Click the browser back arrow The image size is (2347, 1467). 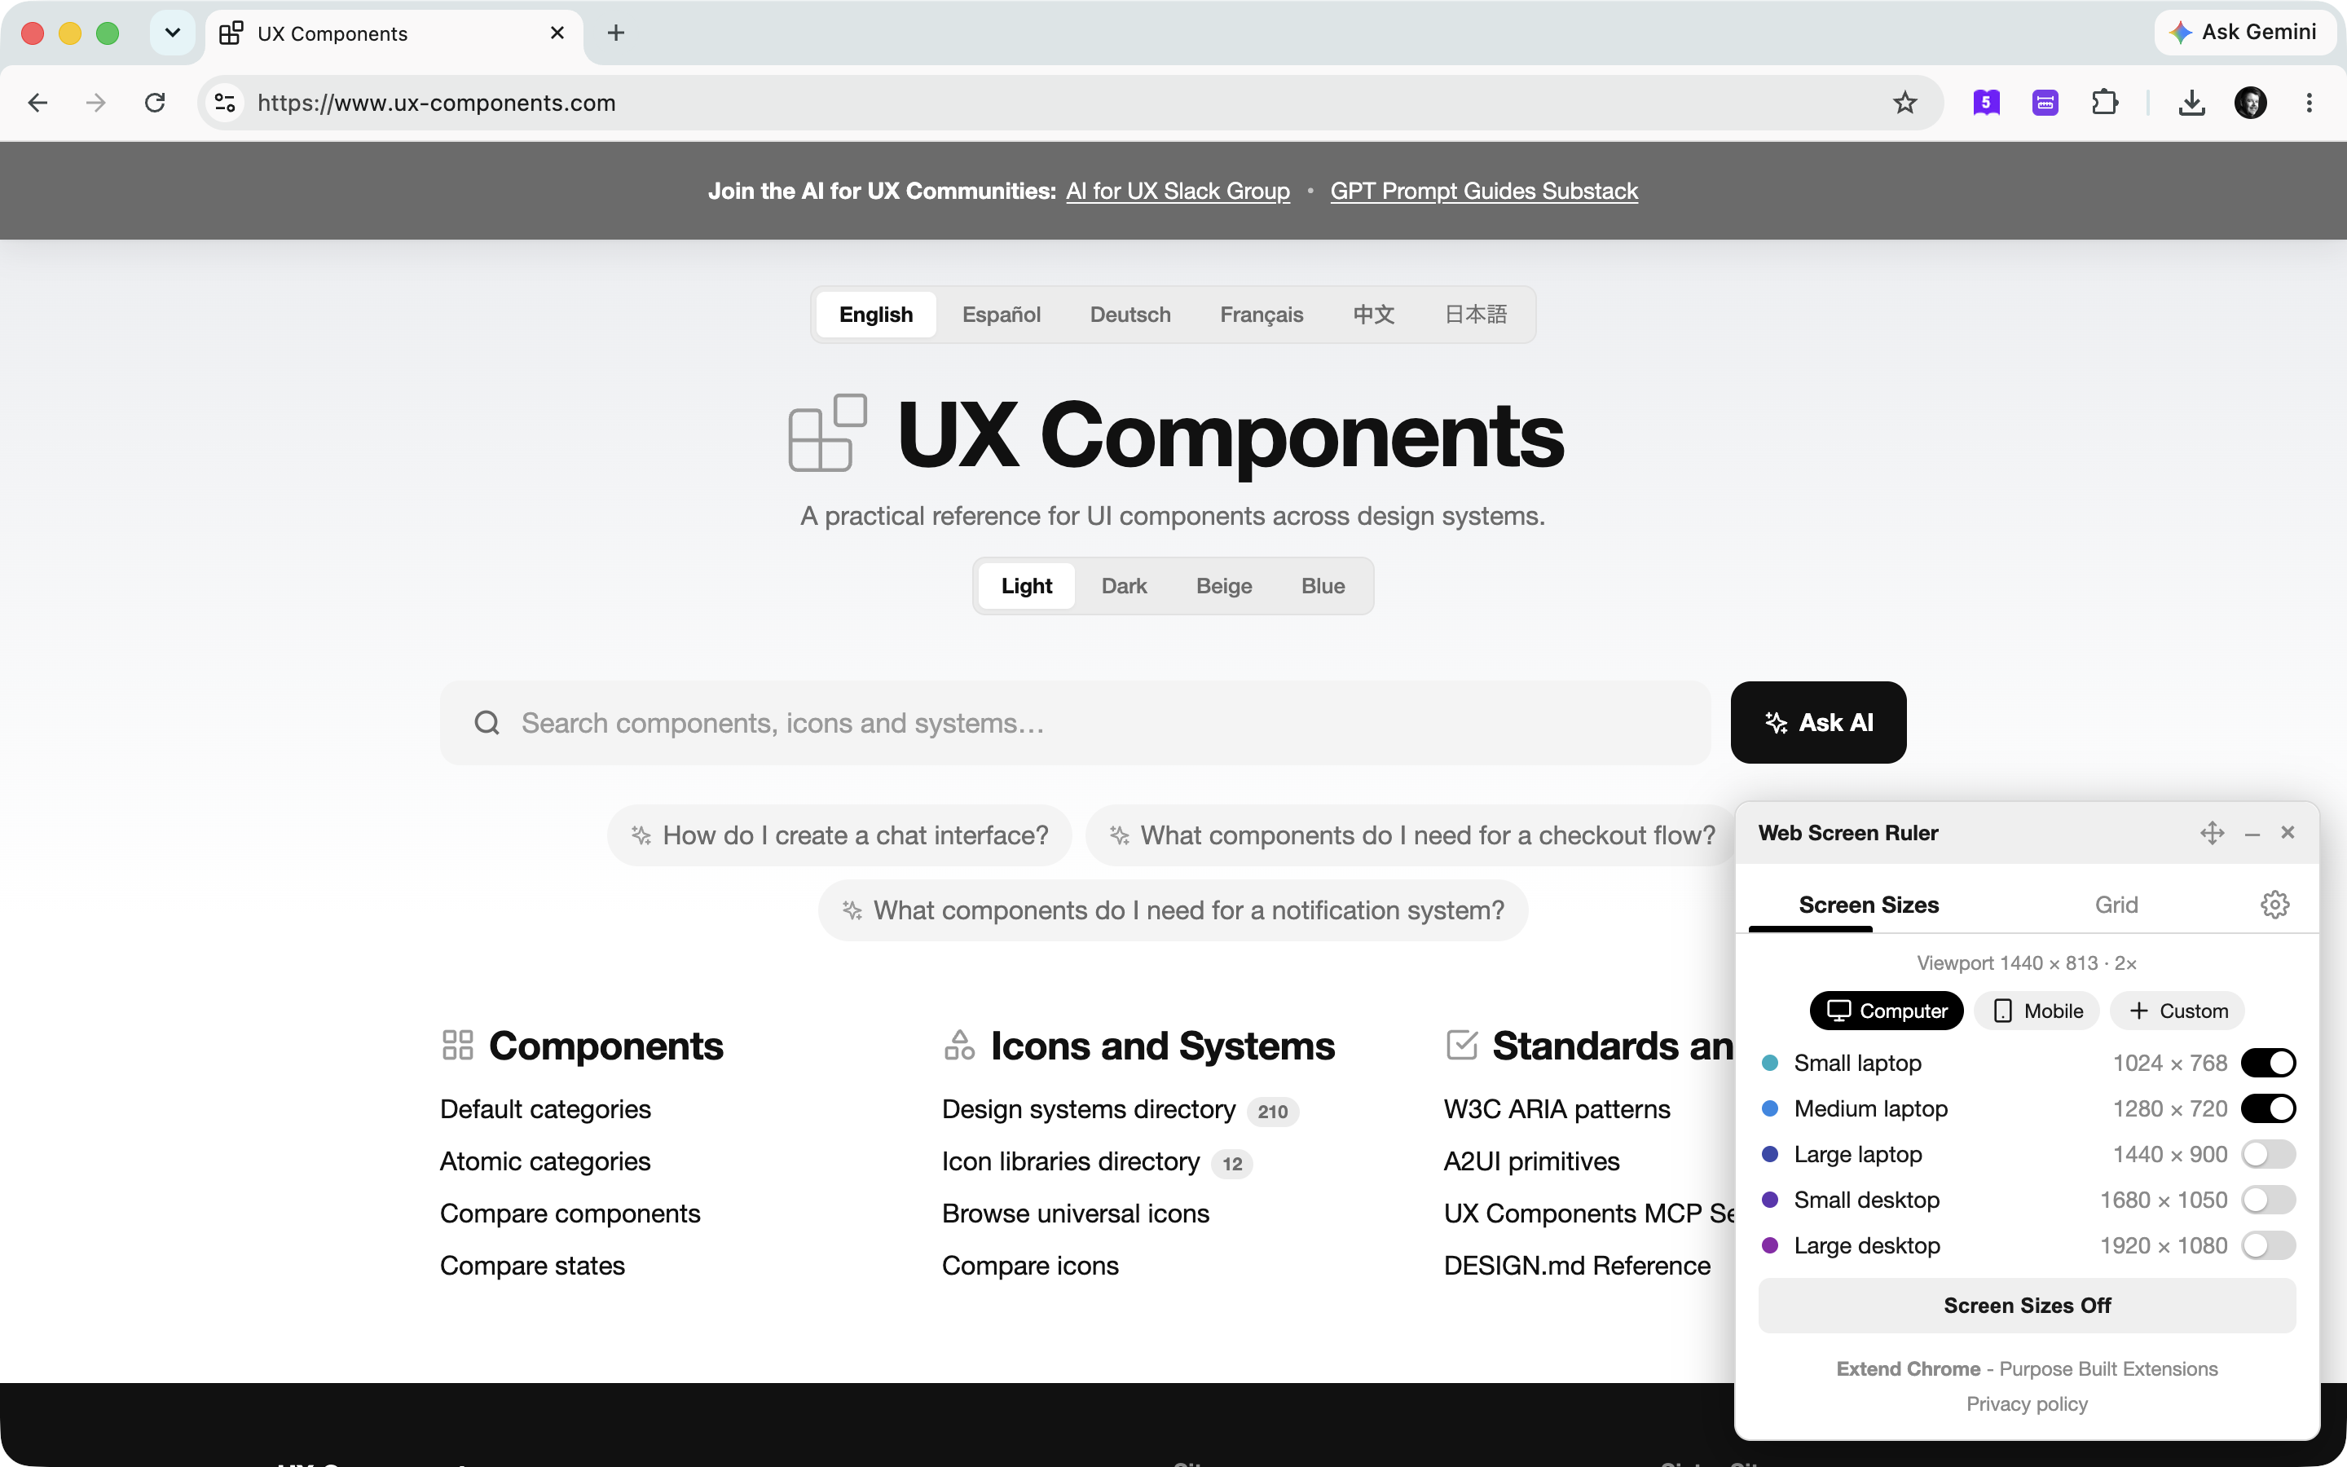click(37, 103)
